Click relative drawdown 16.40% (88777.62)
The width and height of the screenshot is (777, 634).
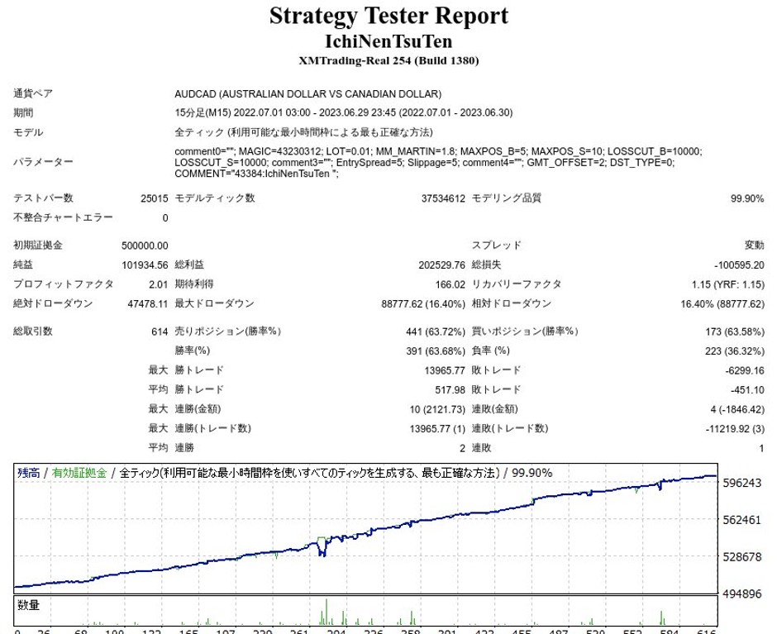pos(722,303)
